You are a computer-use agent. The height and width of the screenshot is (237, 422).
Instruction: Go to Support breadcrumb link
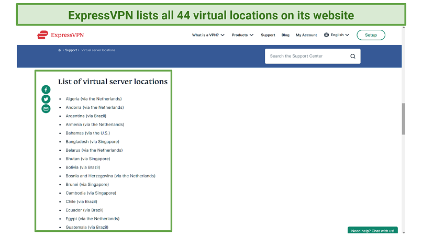tap(71, 50)
